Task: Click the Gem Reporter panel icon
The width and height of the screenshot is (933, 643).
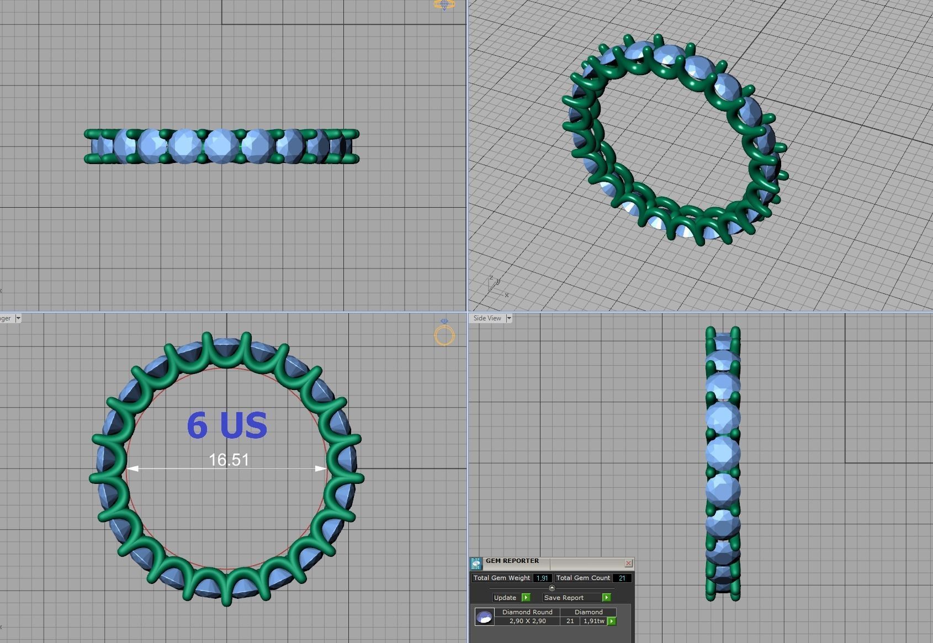Action: click(x=476, y=564)
